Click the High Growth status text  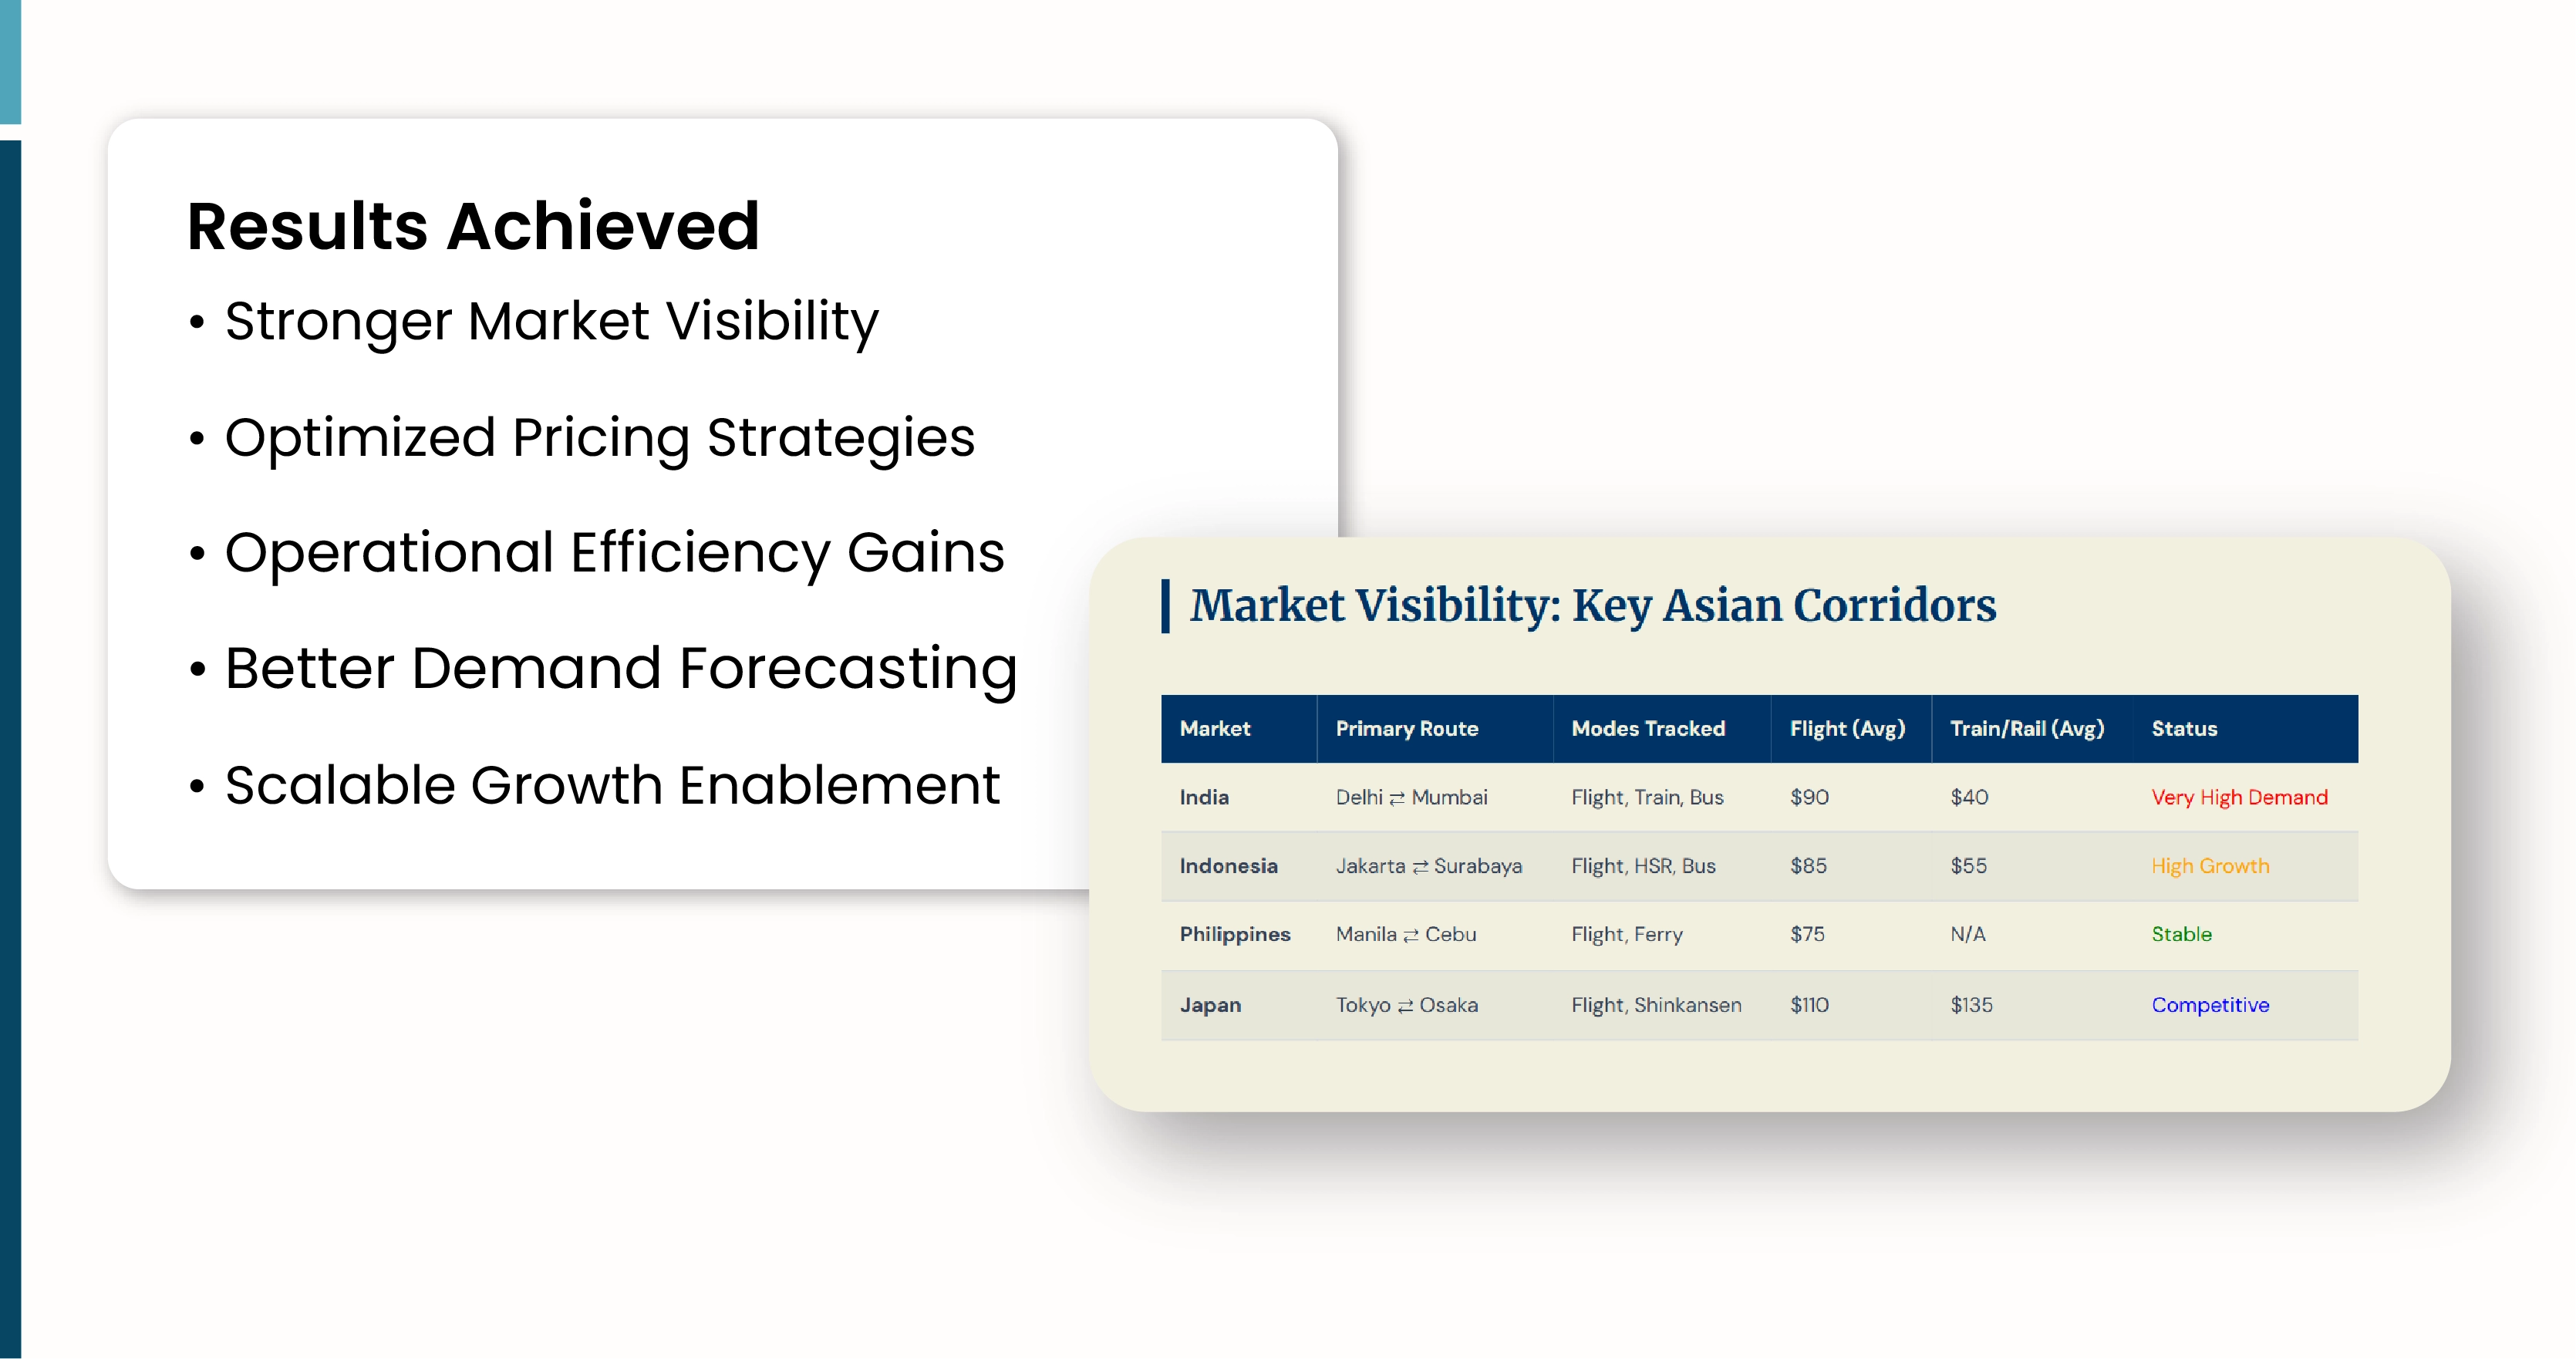click(2210, 866)
